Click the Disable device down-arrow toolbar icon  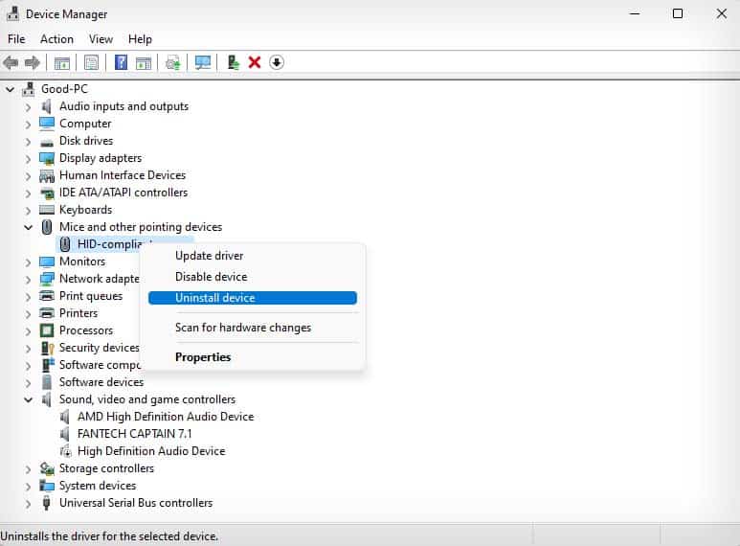[x=277, y=62]
